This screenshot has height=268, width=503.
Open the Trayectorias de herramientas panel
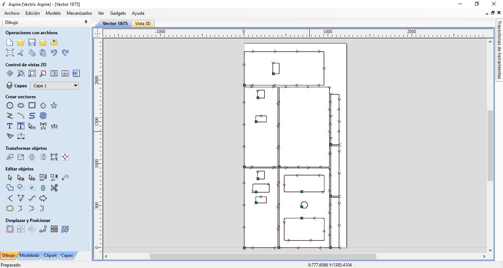pyautogui.click(x=500, y=52)
